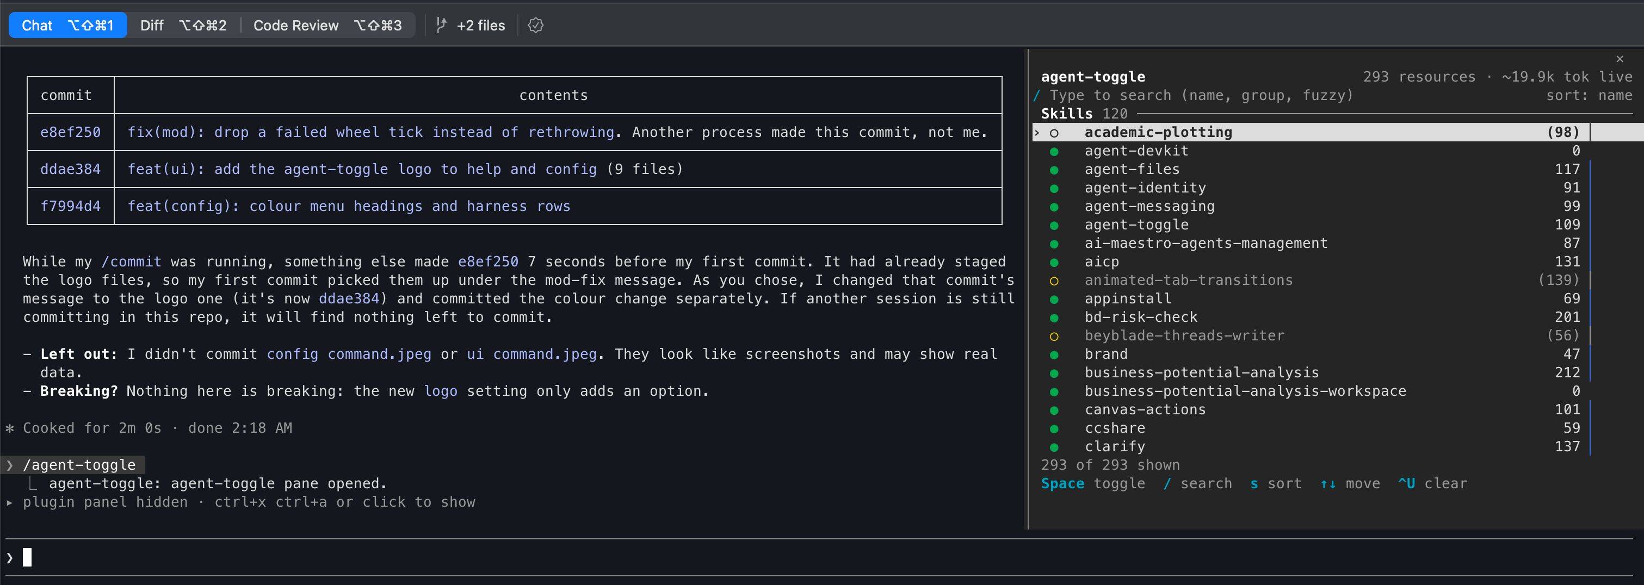Click the 'ui command.jpeg' file reference
Screen dimensions: 1644x585
click(x=531, y=354)
